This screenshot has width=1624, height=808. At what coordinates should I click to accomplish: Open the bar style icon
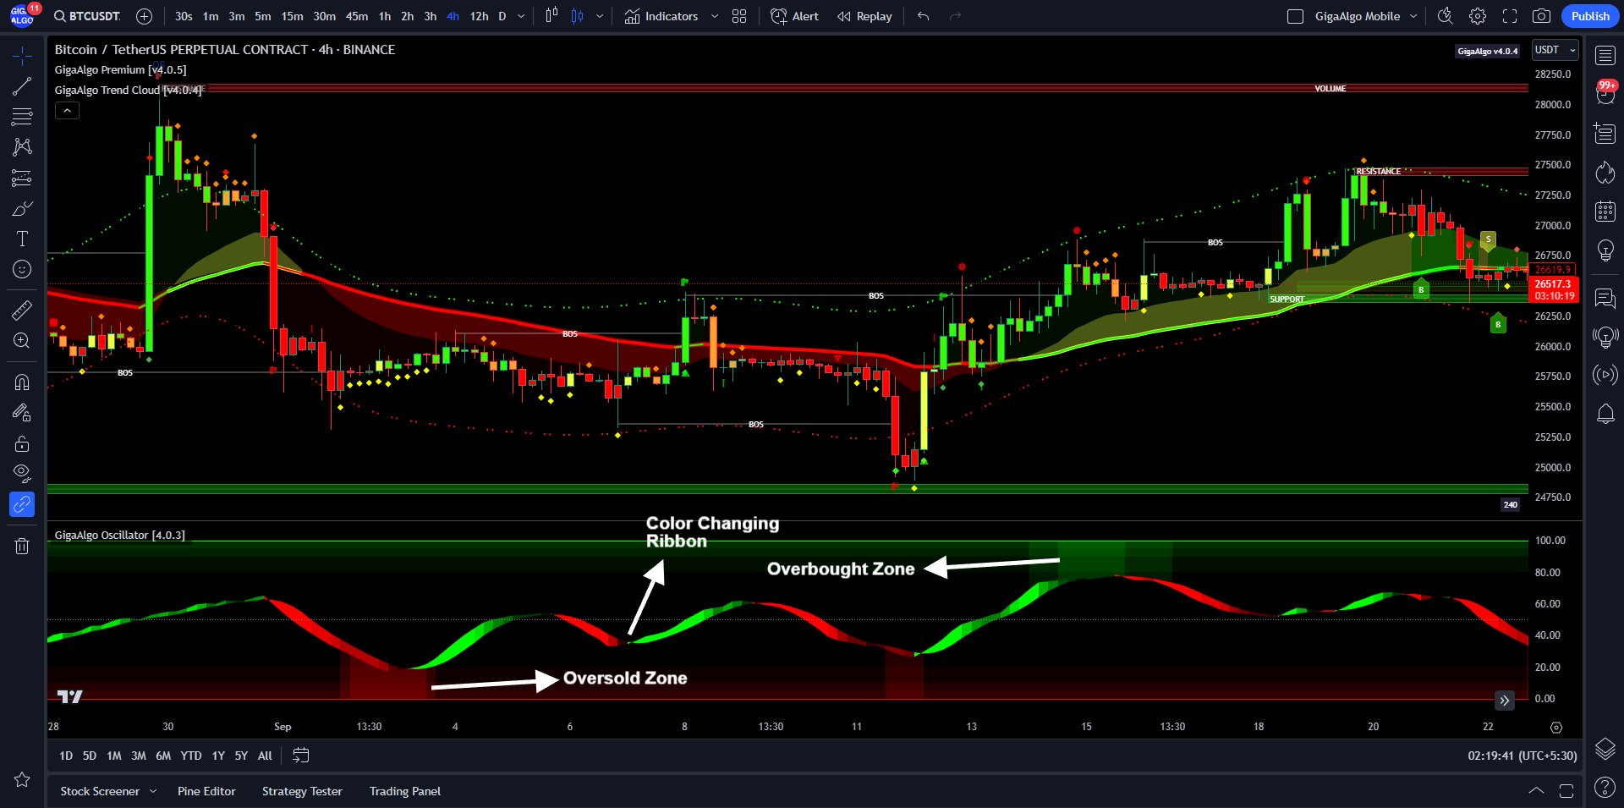coord(551,16)
